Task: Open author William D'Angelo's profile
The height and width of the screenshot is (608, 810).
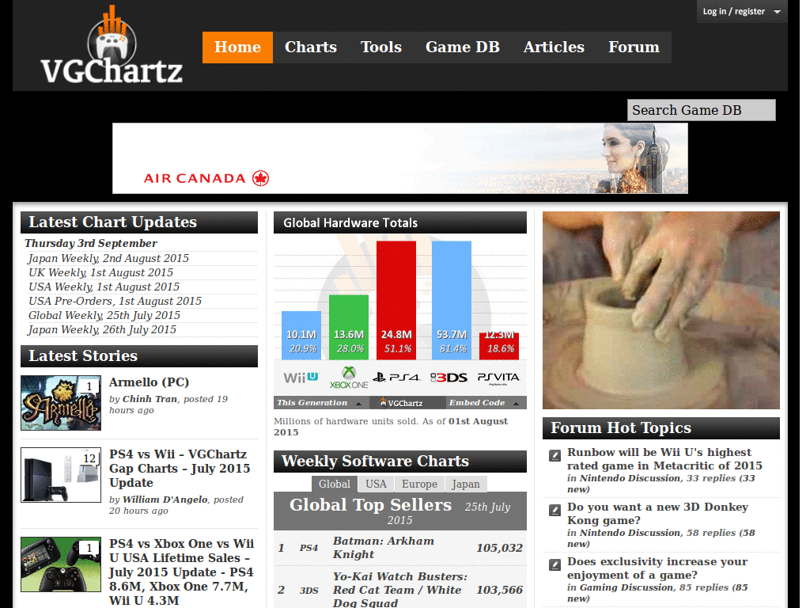Action: pyautogui.click(x=165, y=500)
